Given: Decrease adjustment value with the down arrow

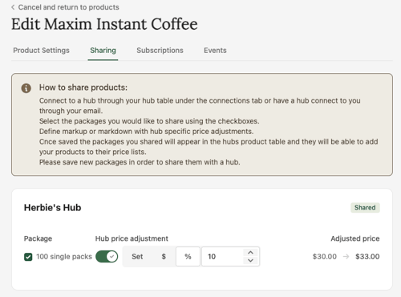Looking at the screenshot, I should (x=250, y=260).
